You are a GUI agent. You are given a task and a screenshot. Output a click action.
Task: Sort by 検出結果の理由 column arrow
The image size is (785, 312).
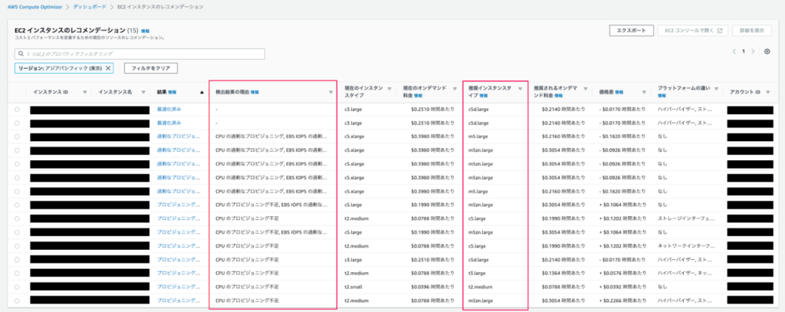pos(331,92)
